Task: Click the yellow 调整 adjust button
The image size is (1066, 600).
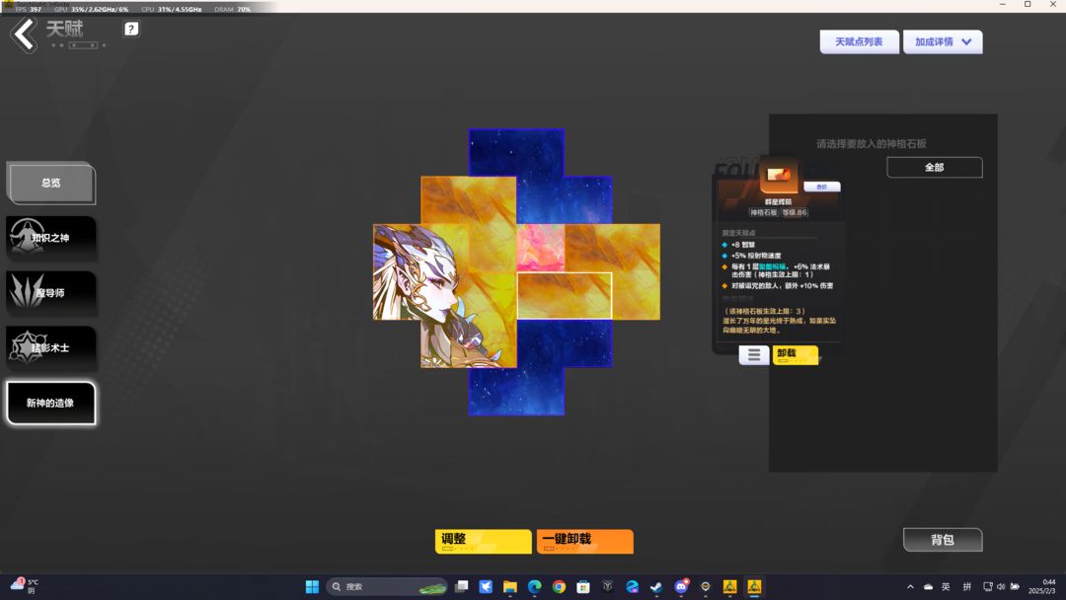Action: (x=484, y=542)
